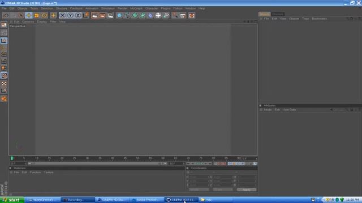This screenshot has height=203, width=362.
Task: Switch to the Structure tab beside Objects
Action: [278, 14]
